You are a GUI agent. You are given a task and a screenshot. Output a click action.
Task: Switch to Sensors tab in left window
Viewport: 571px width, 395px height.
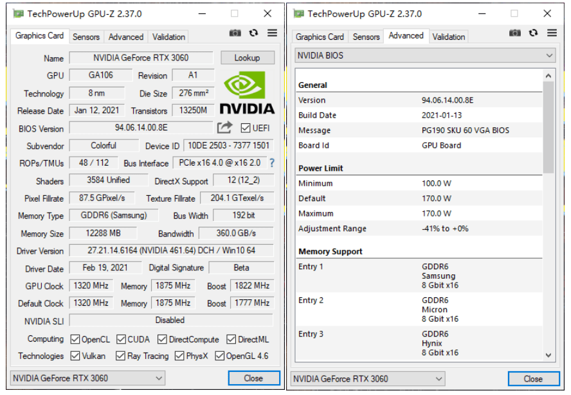pos(86,37)
